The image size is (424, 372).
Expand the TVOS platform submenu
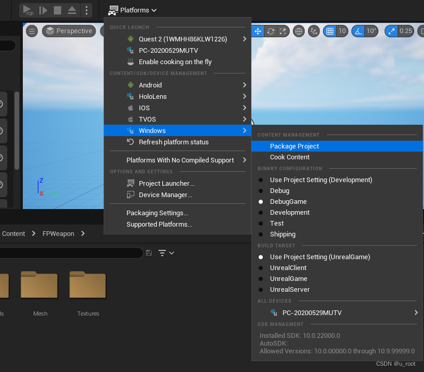177,120
